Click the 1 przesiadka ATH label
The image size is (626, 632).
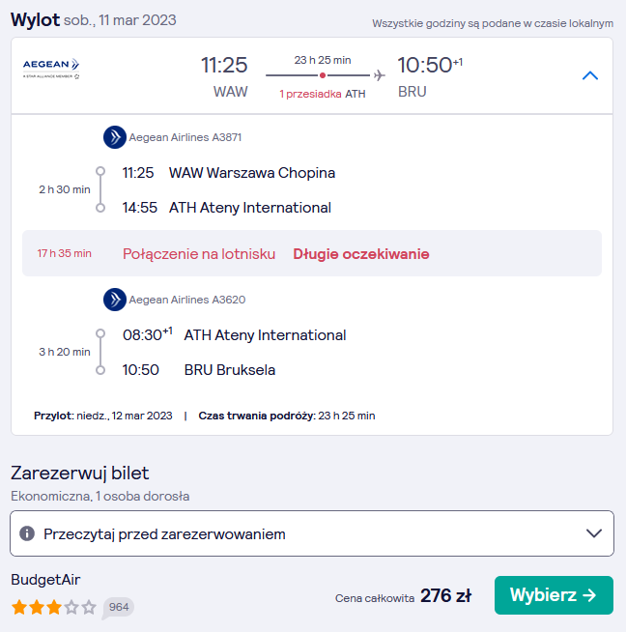click(x=323, y=94)
